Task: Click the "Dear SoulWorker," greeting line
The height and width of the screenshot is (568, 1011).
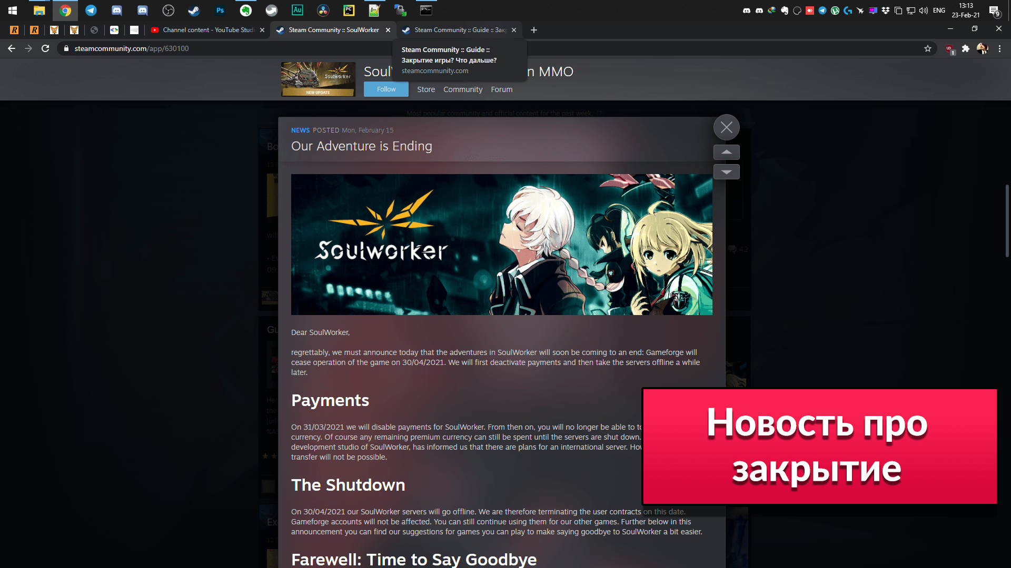Action: 320,332
